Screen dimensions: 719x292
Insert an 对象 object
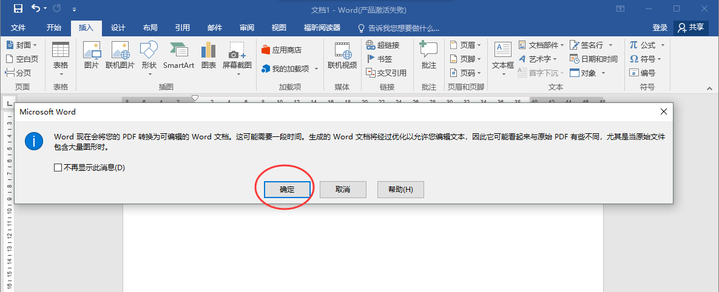(588, 73)
